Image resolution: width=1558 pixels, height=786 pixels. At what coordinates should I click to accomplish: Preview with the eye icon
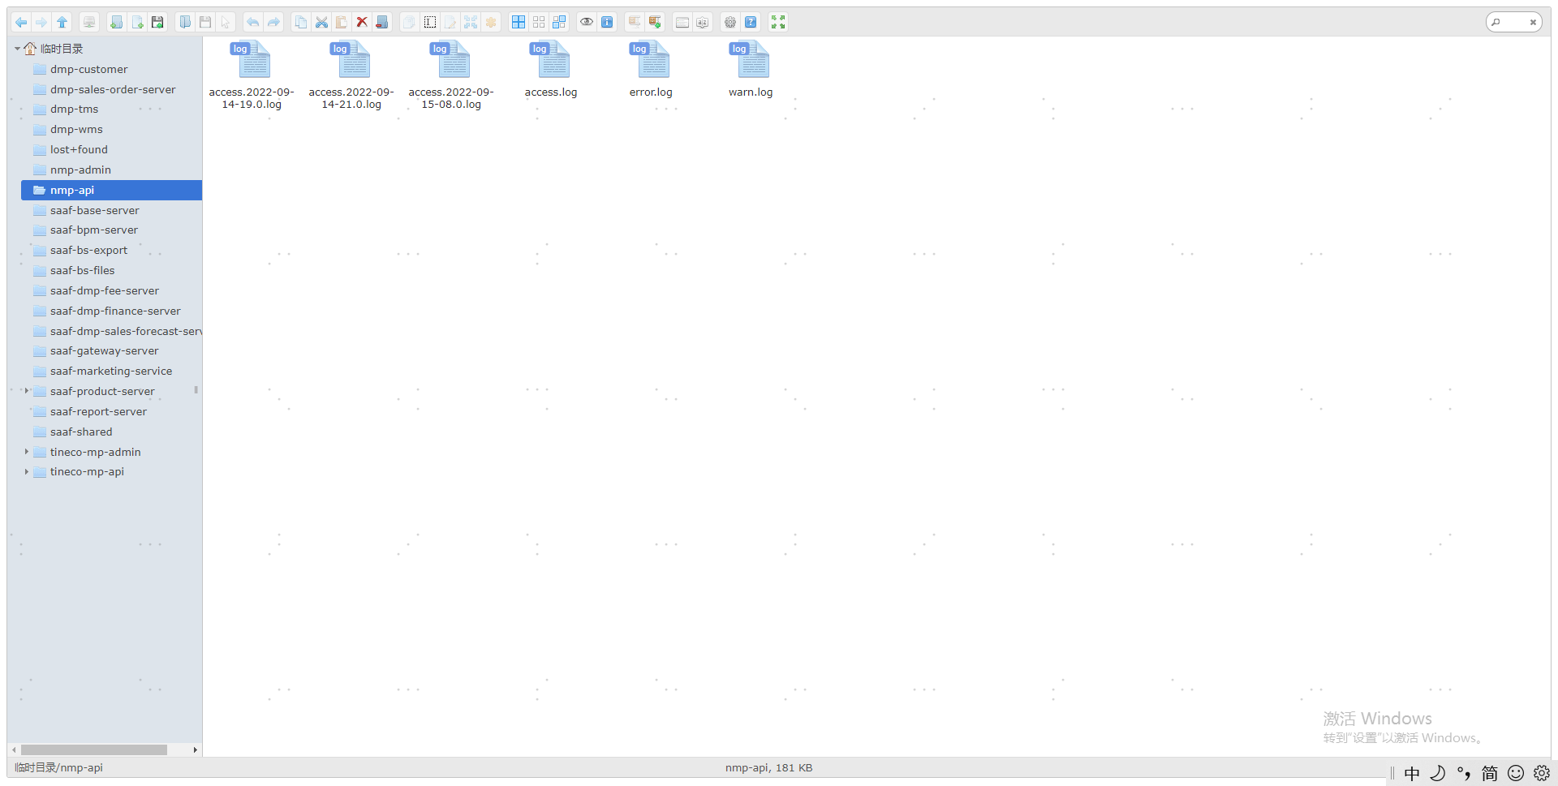coord(587,22)
